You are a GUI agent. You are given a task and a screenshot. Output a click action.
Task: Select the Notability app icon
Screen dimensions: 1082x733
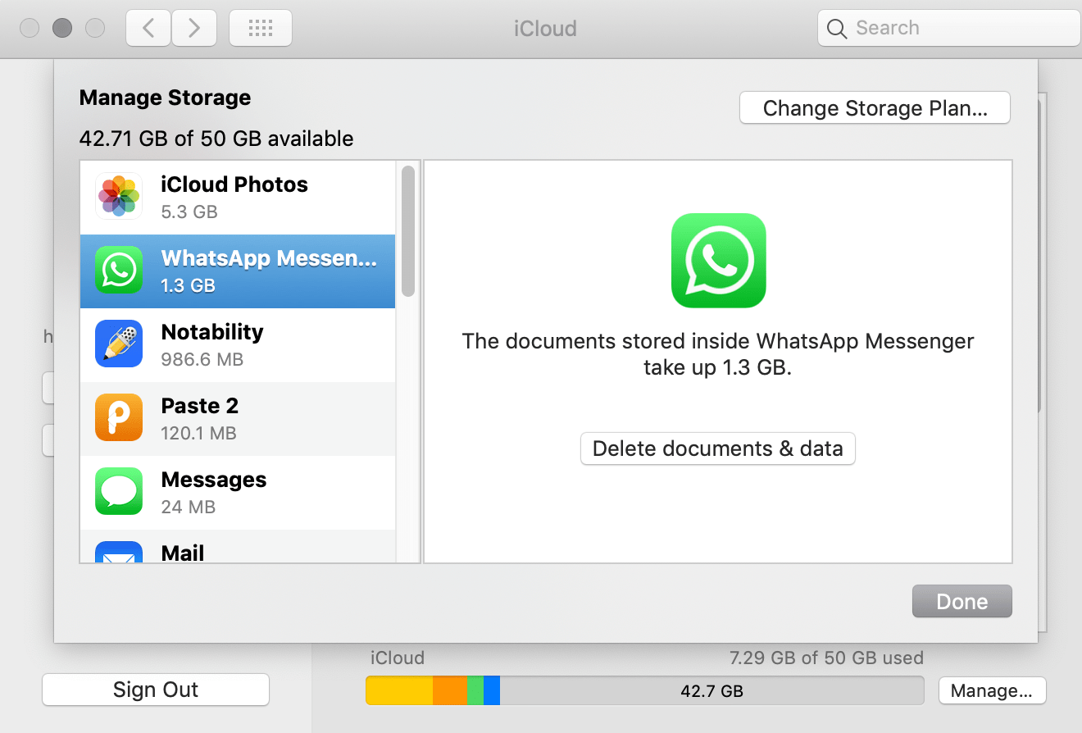[118, 344]
